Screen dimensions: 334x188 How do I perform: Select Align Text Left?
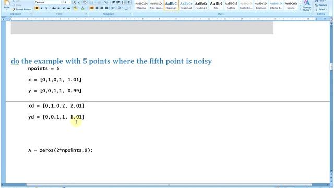point(92,8)
